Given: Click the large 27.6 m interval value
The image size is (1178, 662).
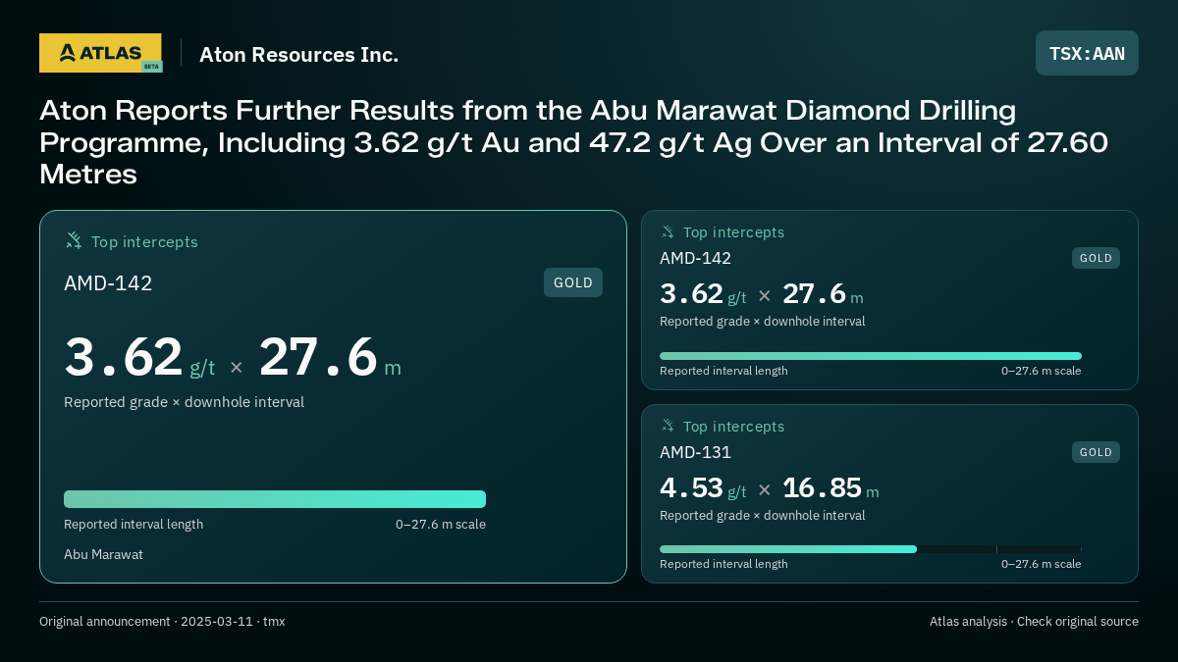Looking at the screenshot, I should (x=330, y=358).
